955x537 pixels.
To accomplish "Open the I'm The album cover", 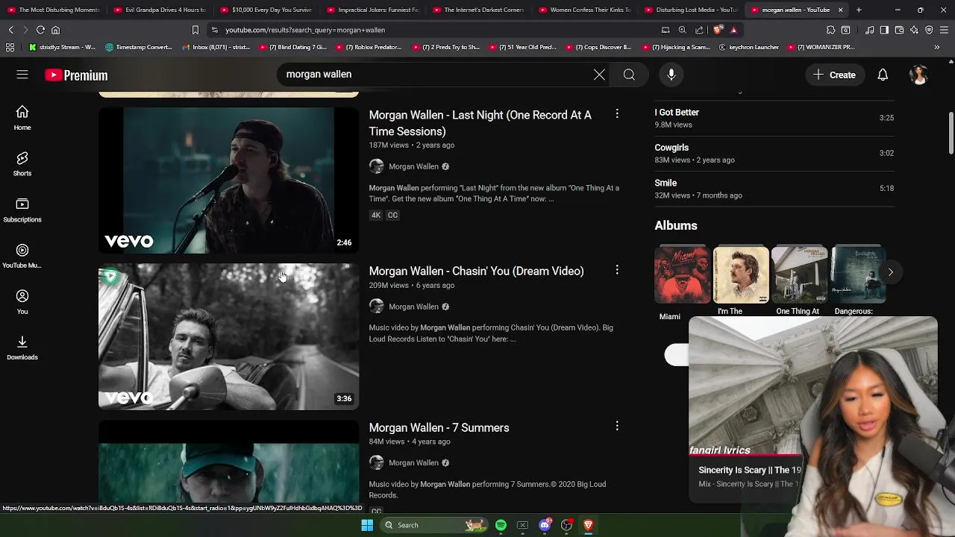I will pos(741,275).
